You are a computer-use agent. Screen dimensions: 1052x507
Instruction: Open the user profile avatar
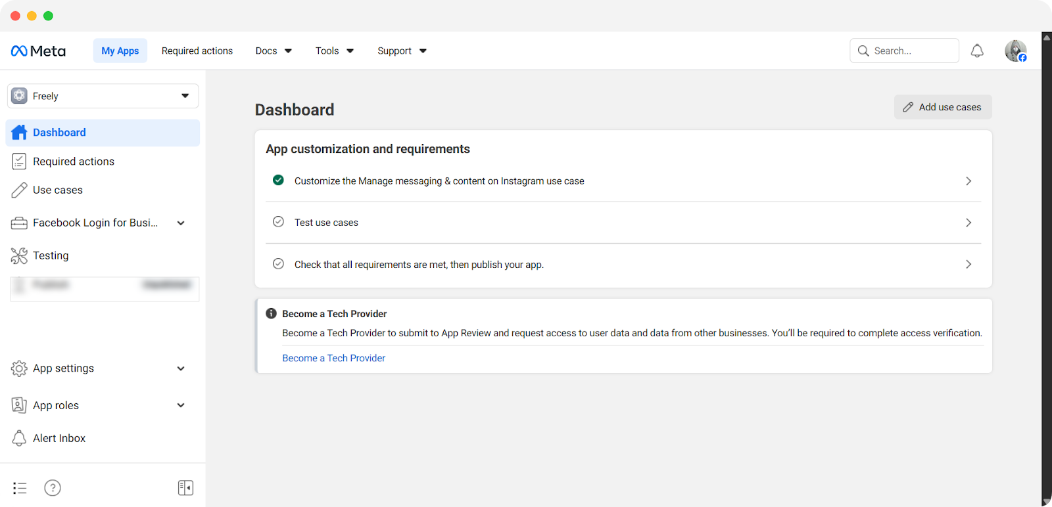pyautogui.click(x=1015, y=51)
